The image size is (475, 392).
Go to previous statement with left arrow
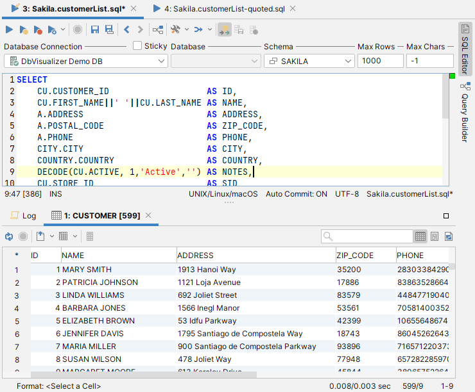[x=126, y=29]
